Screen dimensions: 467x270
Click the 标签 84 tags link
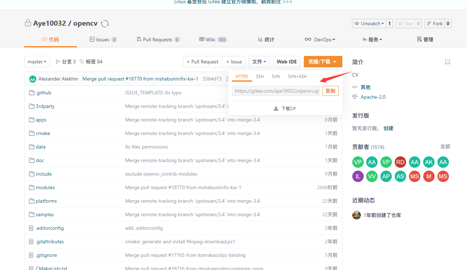(91, 62)
